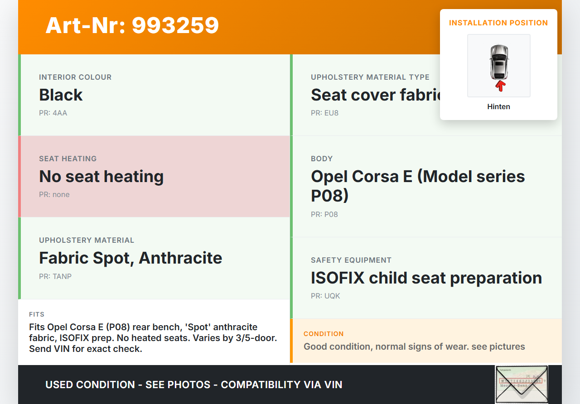Select the ISOFIX child seat preparation value
Image resolution: width=580 pixels, height=404 pixels.
tap(426, 278)
